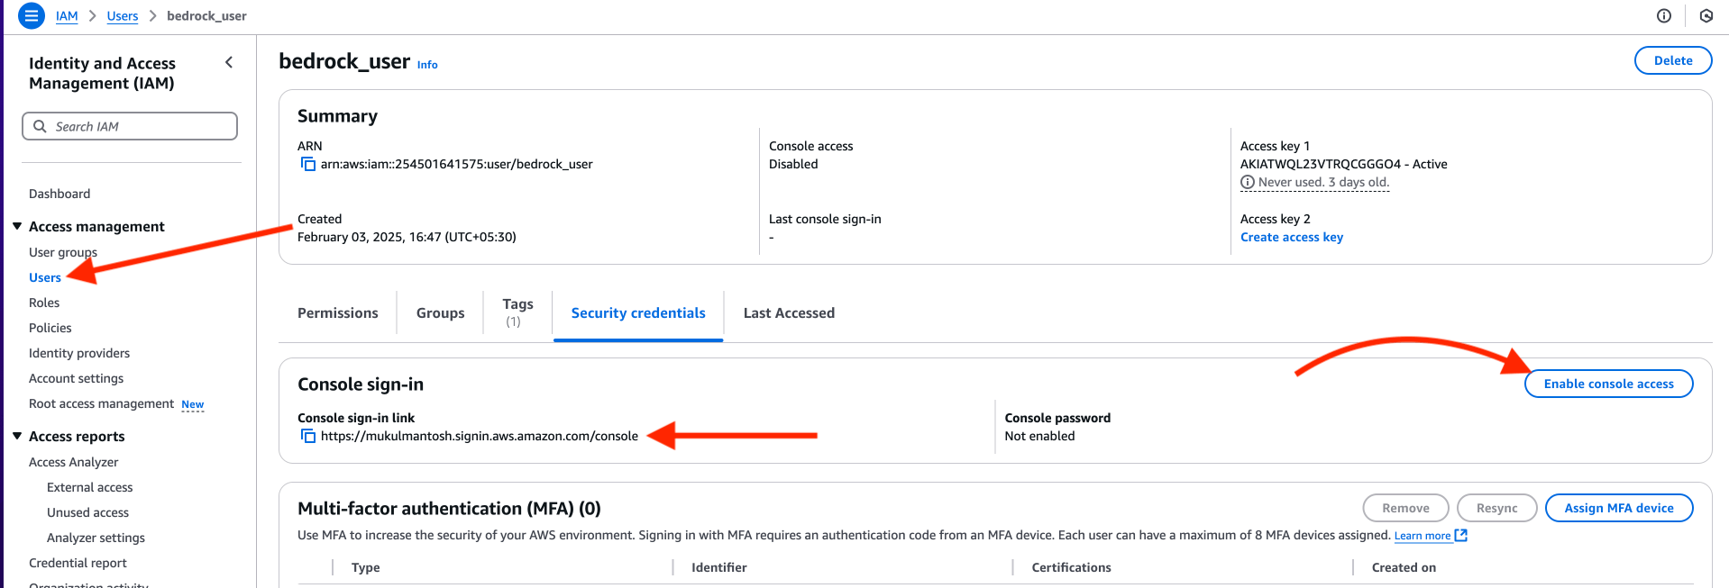Select the Groups tab

440,312
